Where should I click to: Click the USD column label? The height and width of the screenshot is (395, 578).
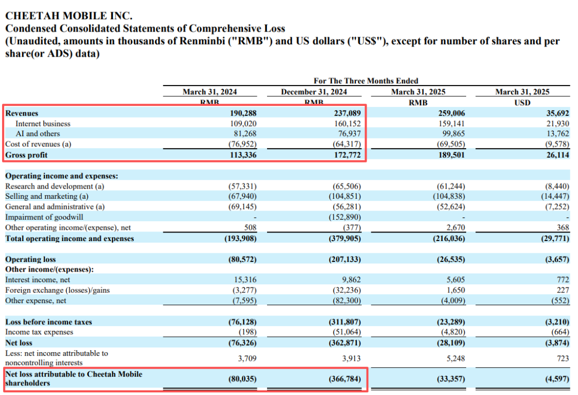[x=522, y=103]
